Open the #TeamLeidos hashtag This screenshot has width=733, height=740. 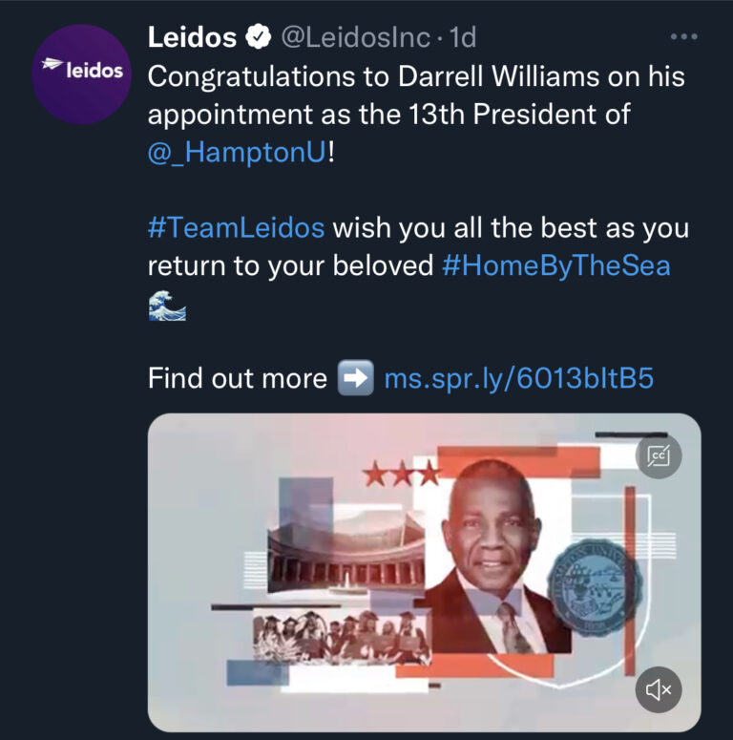pos(237,228)
